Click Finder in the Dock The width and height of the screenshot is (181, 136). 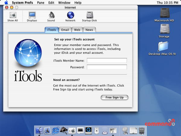[x=39, y=131]
